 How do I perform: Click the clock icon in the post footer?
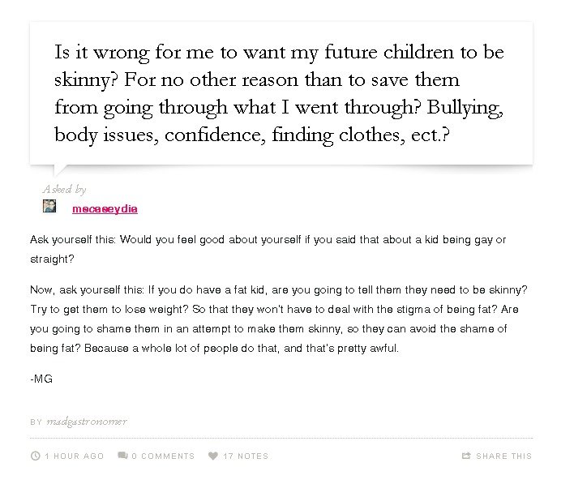pyautogui.click(x=35, y=456)
